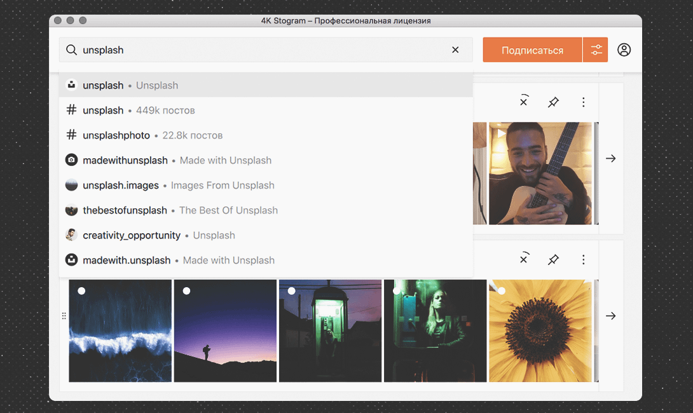
Task: Open more options for the sunflower photo row
Action: coord(584,259)
